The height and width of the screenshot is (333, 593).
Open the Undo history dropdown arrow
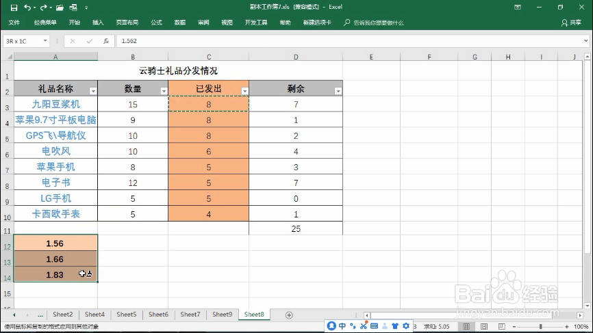(x=34, y=8)
